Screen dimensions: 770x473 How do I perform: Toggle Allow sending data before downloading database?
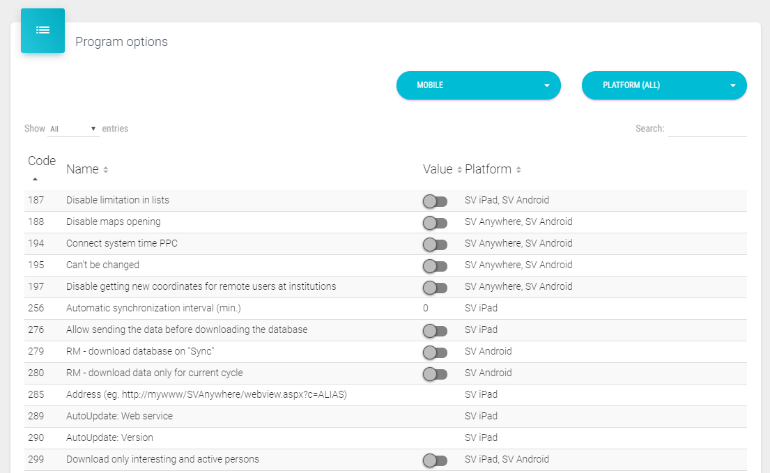tap(434, 331)
